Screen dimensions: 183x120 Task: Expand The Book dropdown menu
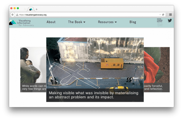76,22
